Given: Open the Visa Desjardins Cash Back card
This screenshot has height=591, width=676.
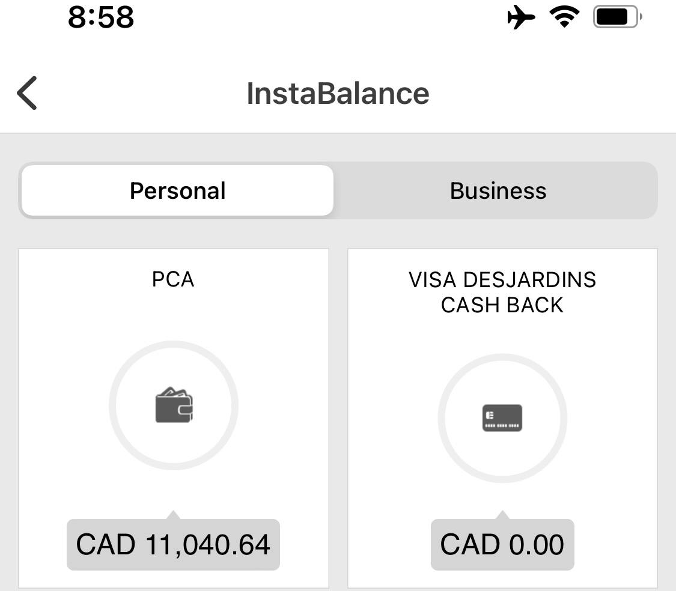Looking at the screenshot, I should click(x=503, y=418).
